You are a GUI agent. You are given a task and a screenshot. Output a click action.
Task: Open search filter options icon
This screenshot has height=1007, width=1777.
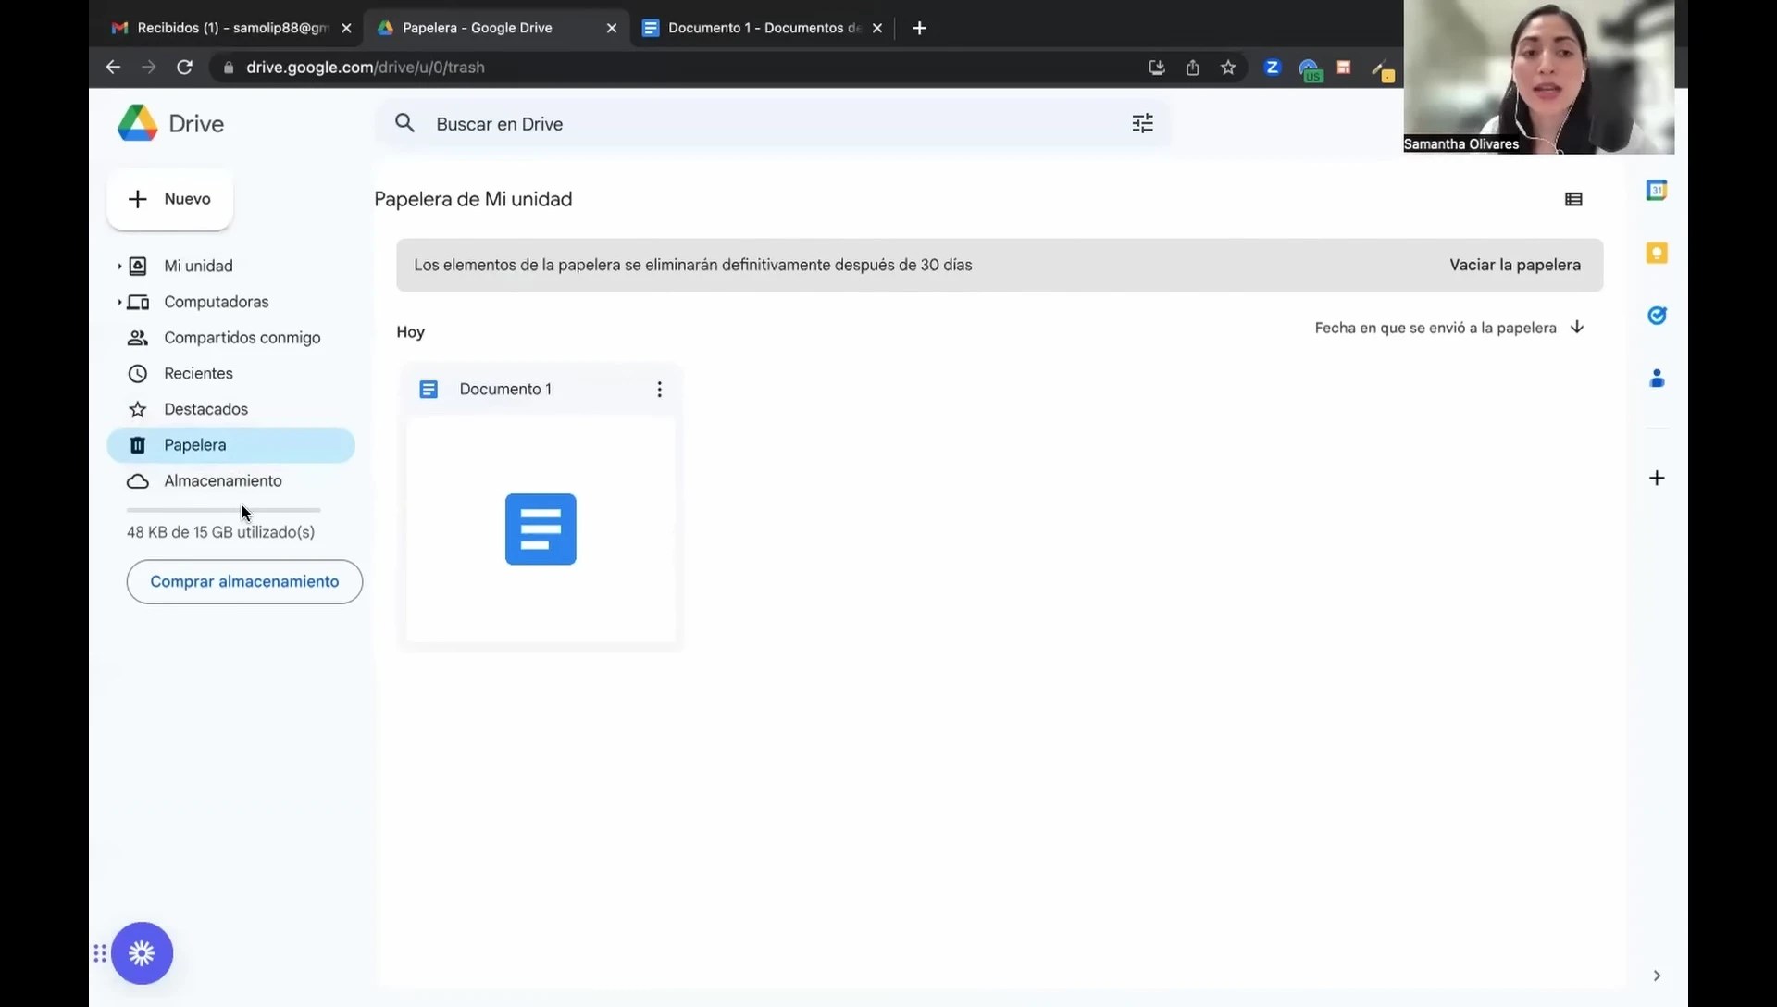point(1142,123)
